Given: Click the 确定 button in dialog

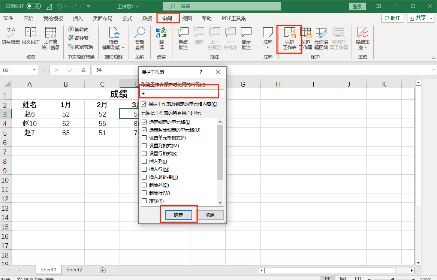Looking at the screenshot, I should click(178, 215).
